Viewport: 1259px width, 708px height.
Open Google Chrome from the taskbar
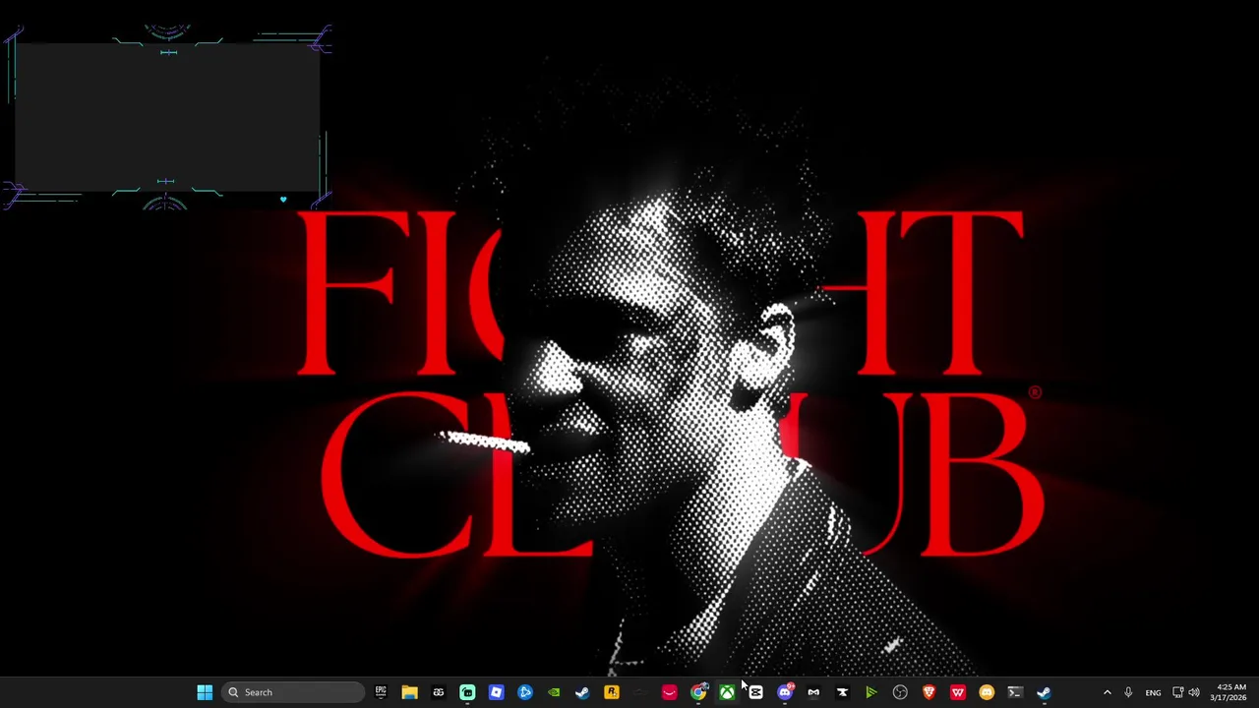698,692
